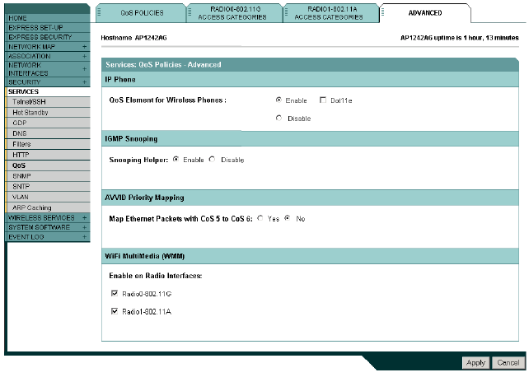Image resolution: width=529 pixels, height=377 pixels.
Task: Uncheck Radio0-802.11G WMM checkbox
Action: tap(114, 293)
